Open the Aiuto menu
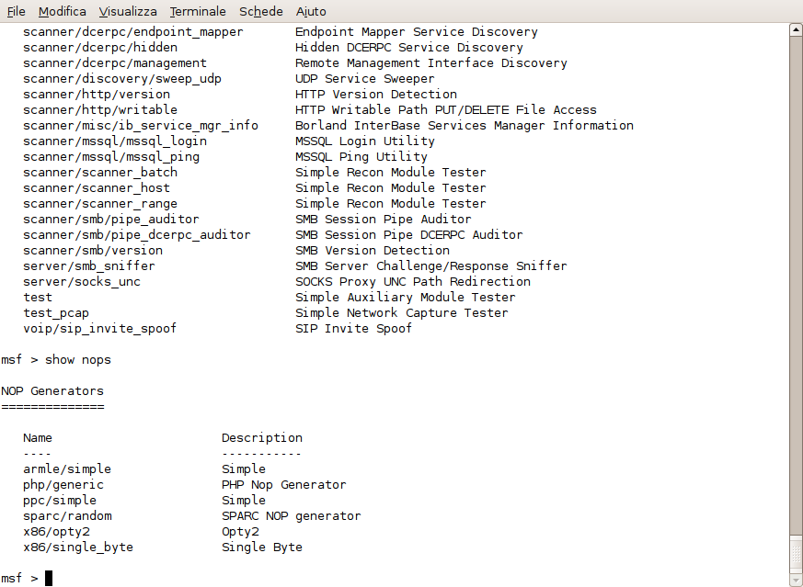 pyautogui.click(x=311, y=11)
